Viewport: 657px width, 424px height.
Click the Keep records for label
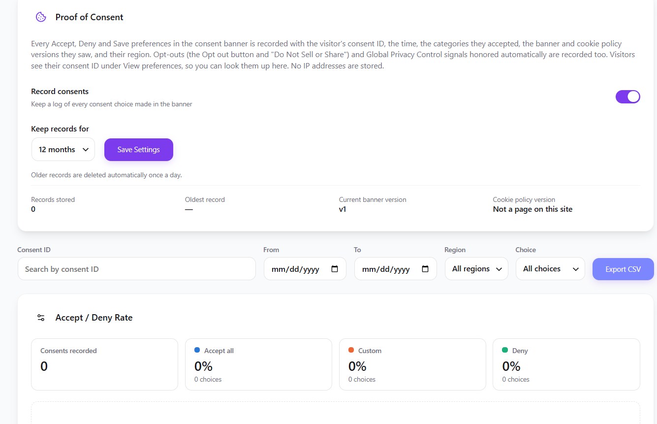click(x=60, y=129)
